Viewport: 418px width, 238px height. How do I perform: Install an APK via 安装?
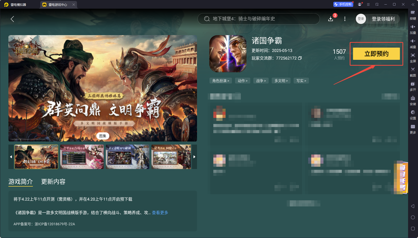tap(413, 101)
